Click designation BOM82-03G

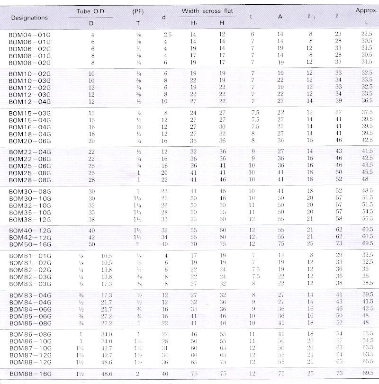30,277
